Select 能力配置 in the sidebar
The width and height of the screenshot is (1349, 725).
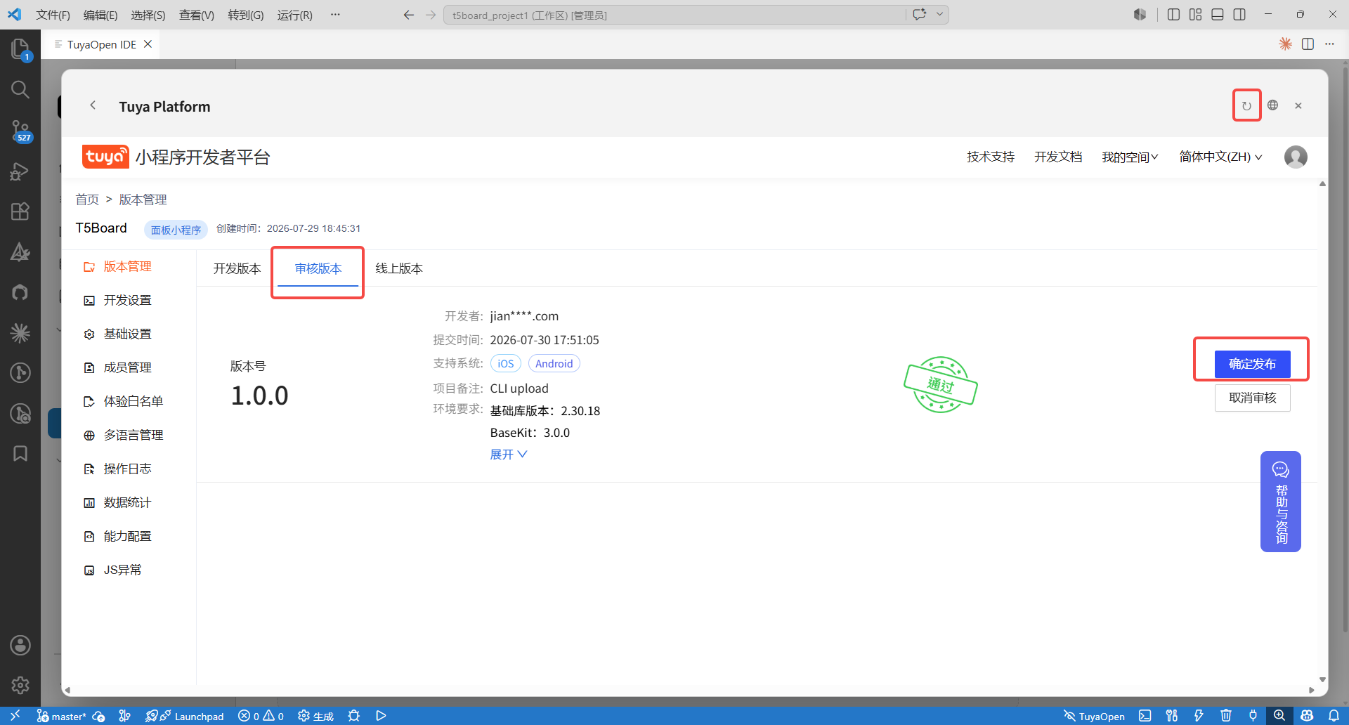[118, 536]
